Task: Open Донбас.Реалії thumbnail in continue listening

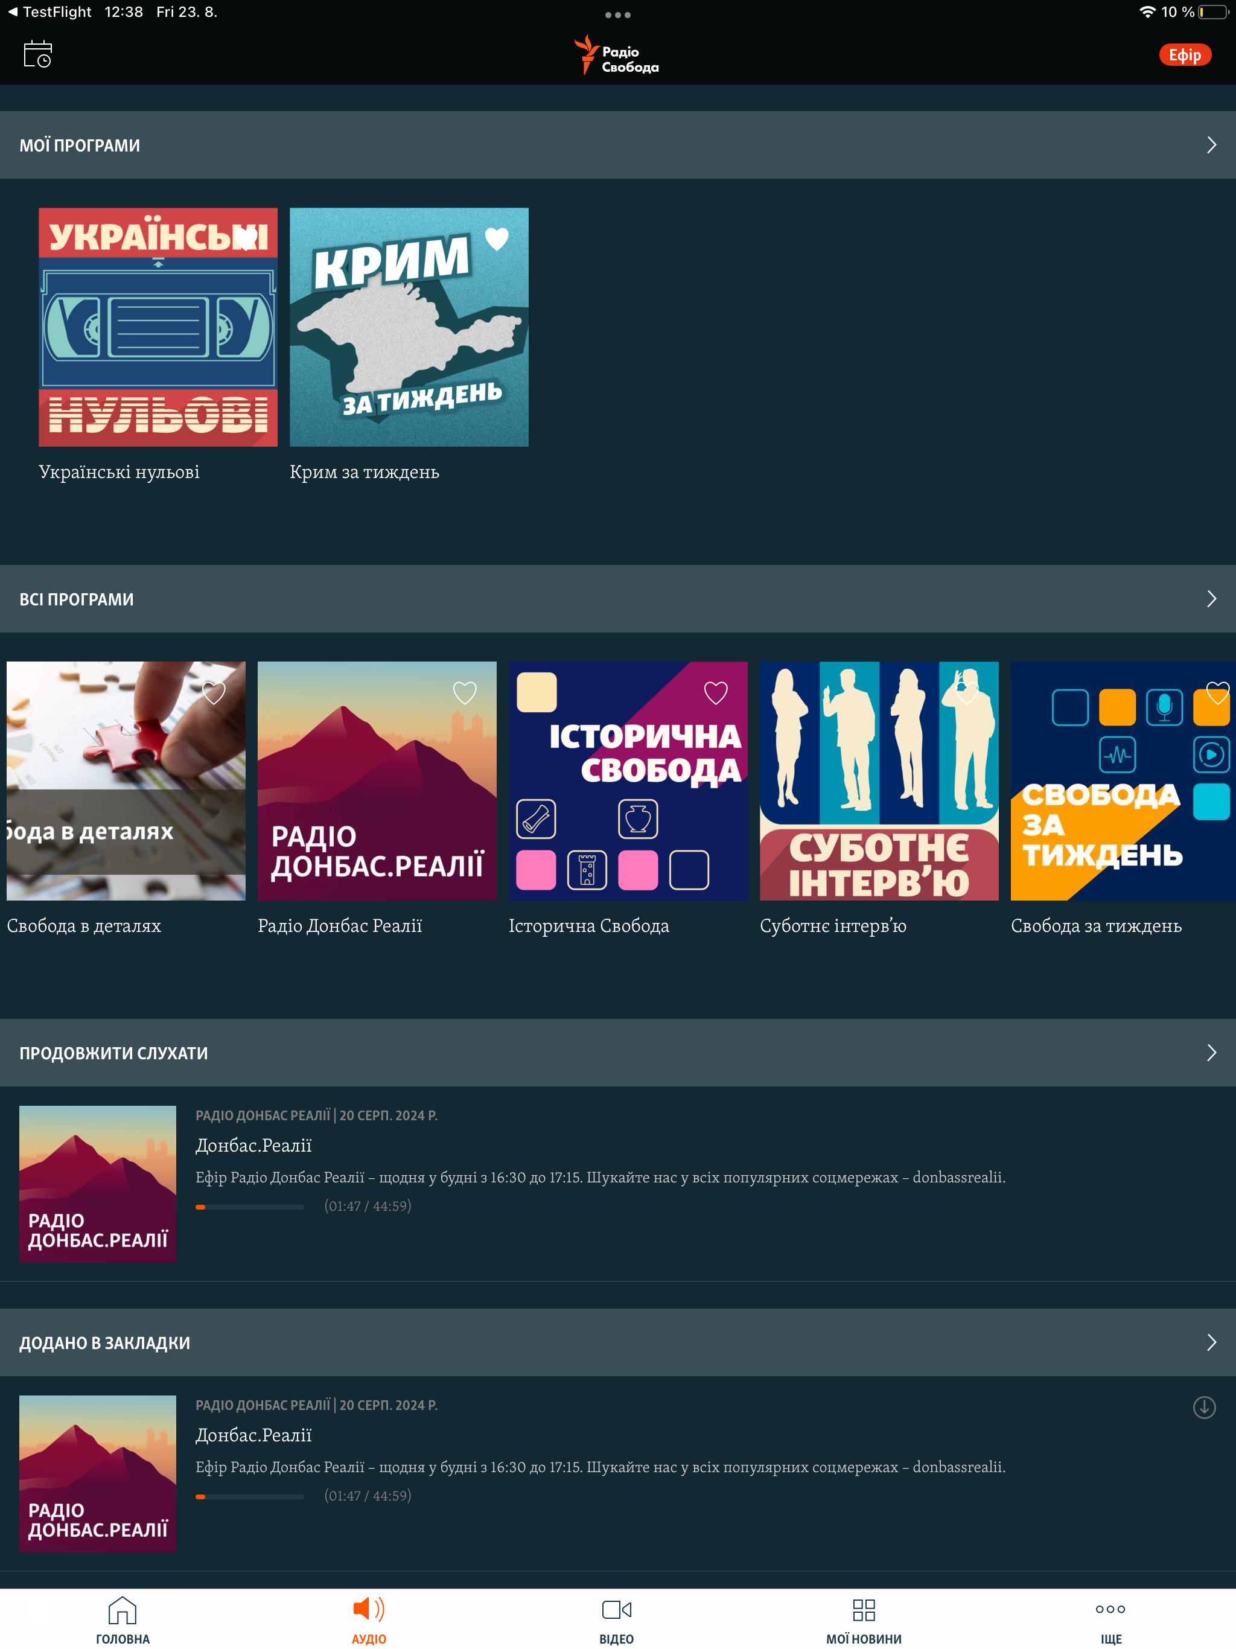Action: (98, 1184)
